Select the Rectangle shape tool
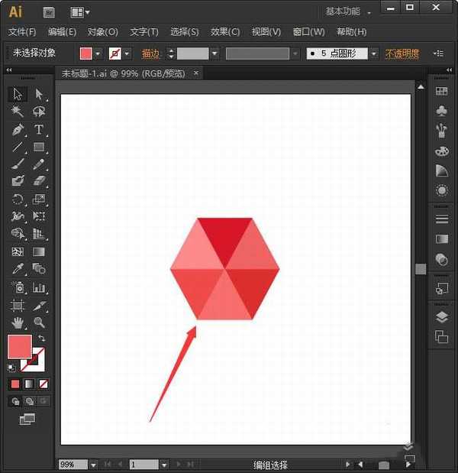 39,147
